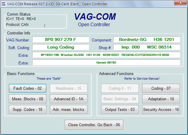
Task: Click the Controller Info group title
Action: [x=18, y=33]
